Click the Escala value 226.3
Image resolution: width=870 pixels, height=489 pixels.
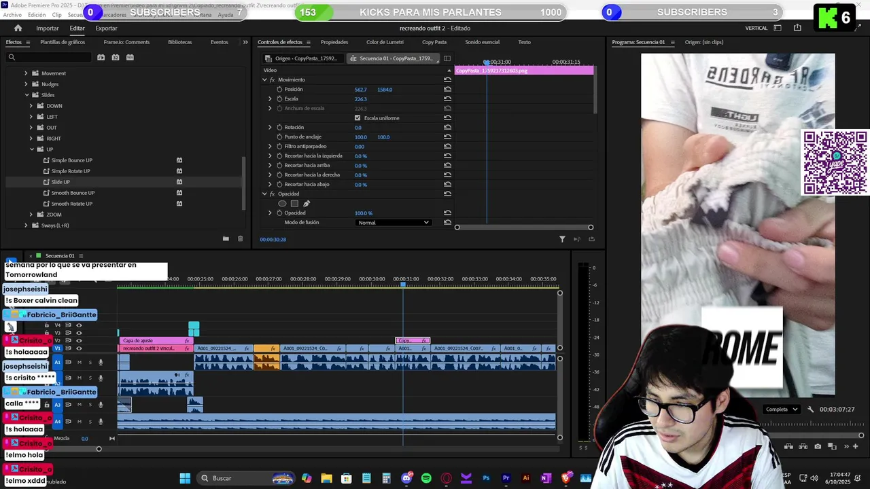[x=360, y=99]
